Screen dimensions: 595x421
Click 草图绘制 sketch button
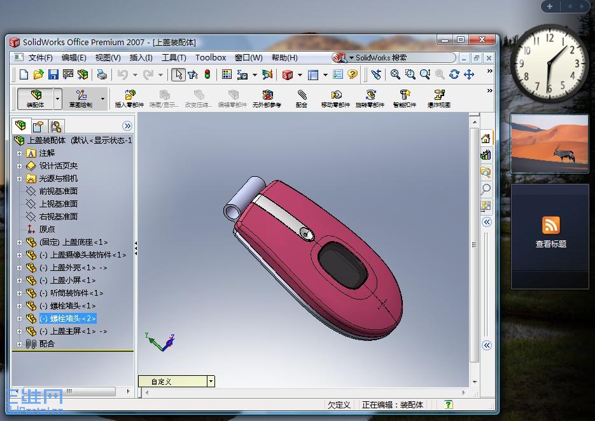pos(80,99)
